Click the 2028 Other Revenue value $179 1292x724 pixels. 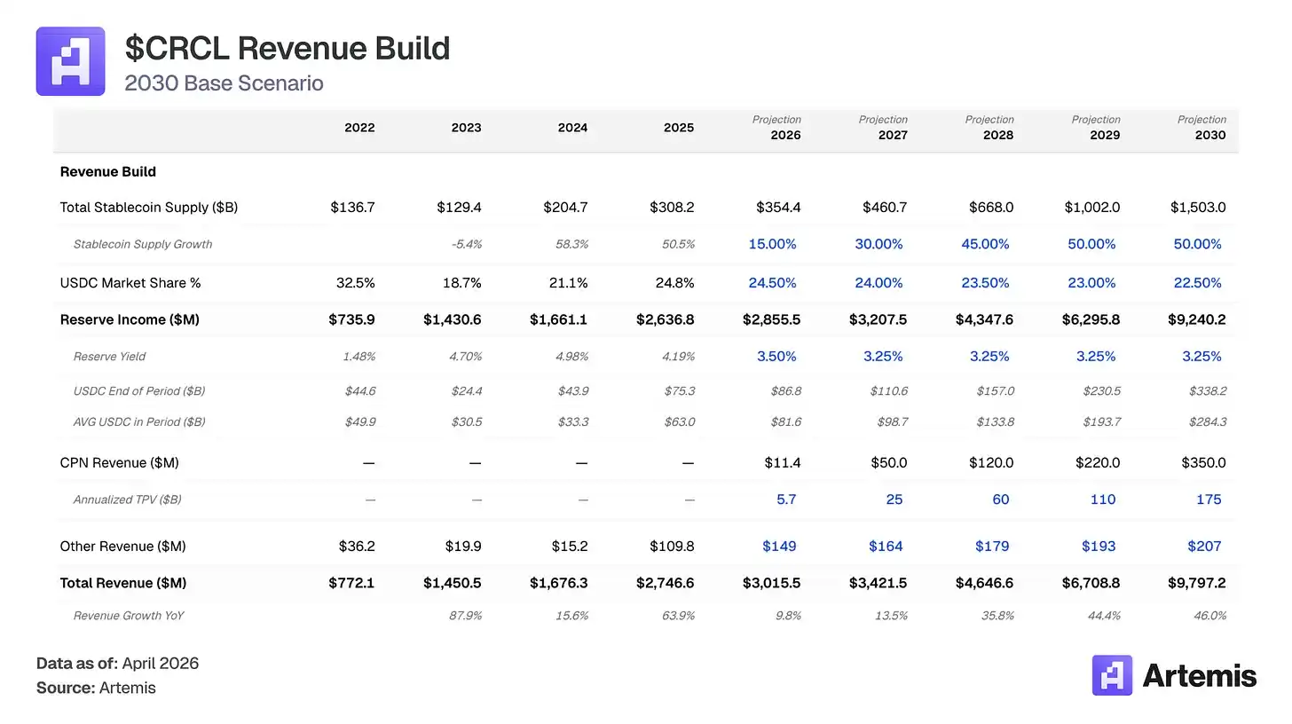[992, 547]
